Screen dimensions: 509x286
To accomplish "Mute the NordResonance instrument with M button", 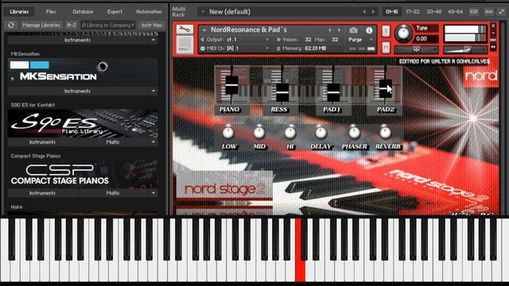I will [x=386, y=48].
